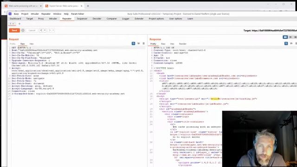297x167 pixels.
Task: Go back to previous request in history
Action: tap(41, 30)
